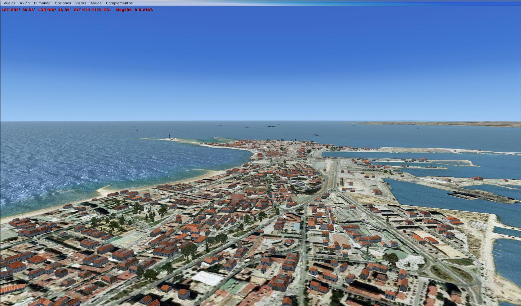
Task: Open the Complementos menu
Action: pos(119,3)
